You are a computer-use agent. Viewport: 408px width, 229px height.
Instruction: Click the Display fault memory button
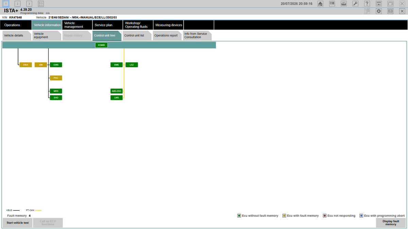pos(391,223)
